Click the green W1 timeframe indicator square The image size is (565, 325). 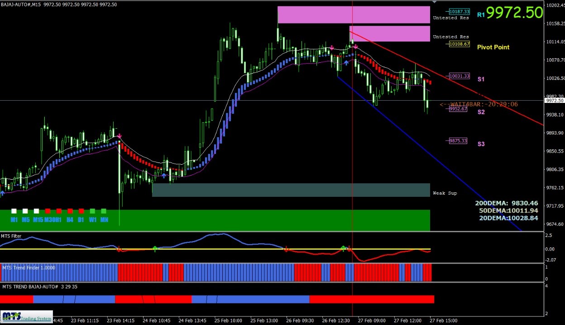(92, 211)
